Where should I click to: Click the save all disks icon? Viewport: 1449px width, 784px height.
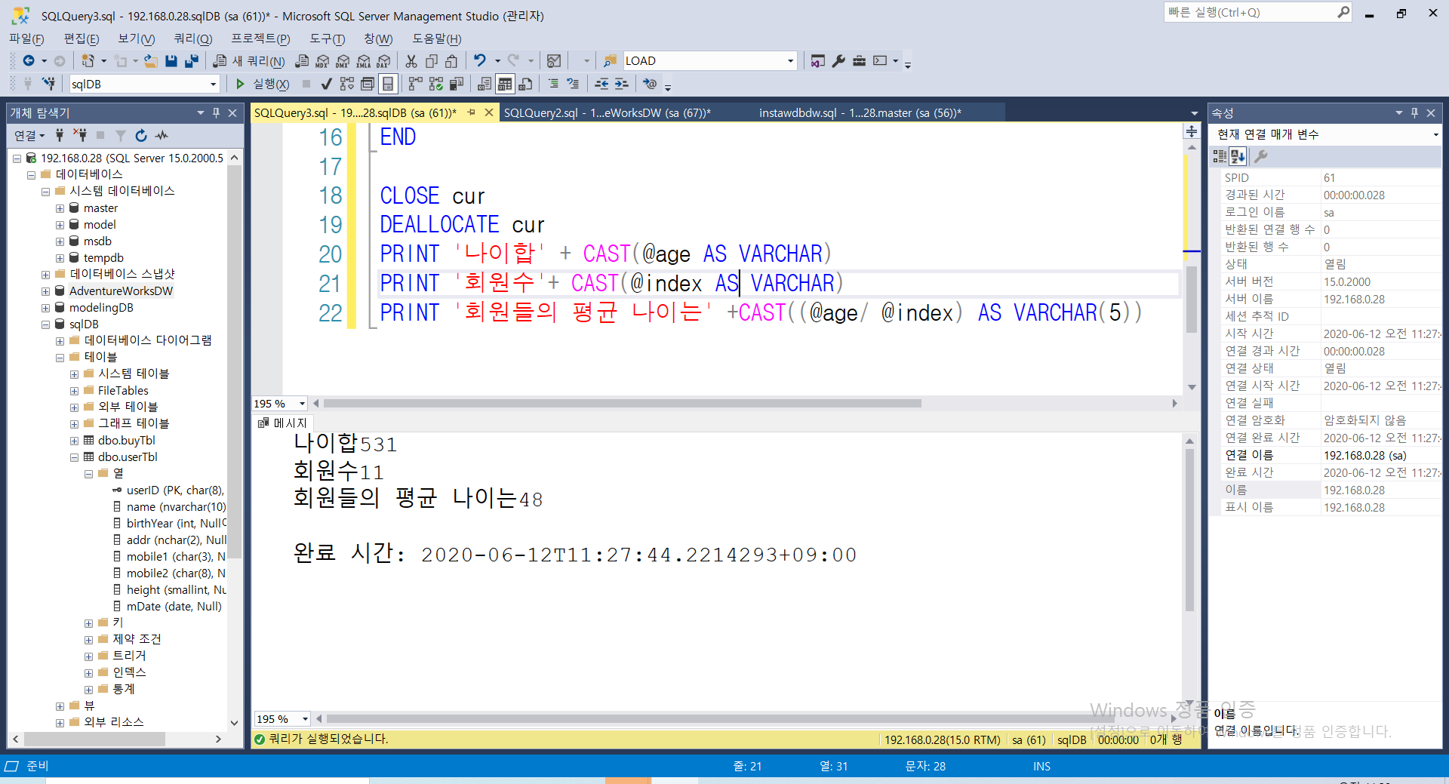tap(192, 61)
